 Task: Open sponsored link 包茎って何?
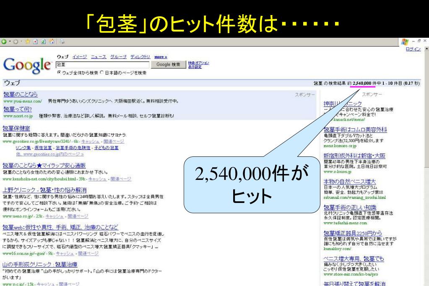click(18, 109)
